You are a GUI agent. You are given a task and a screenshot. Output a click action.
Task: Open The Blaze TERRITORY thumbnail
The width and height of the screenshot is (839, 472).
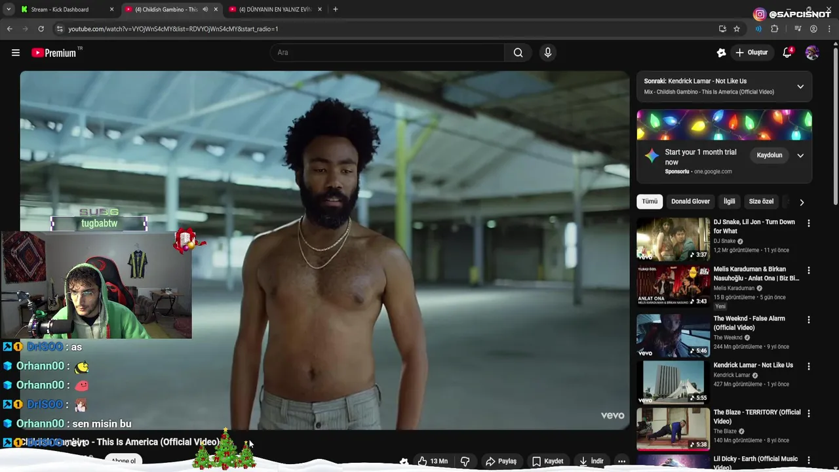tap(673, 429)
